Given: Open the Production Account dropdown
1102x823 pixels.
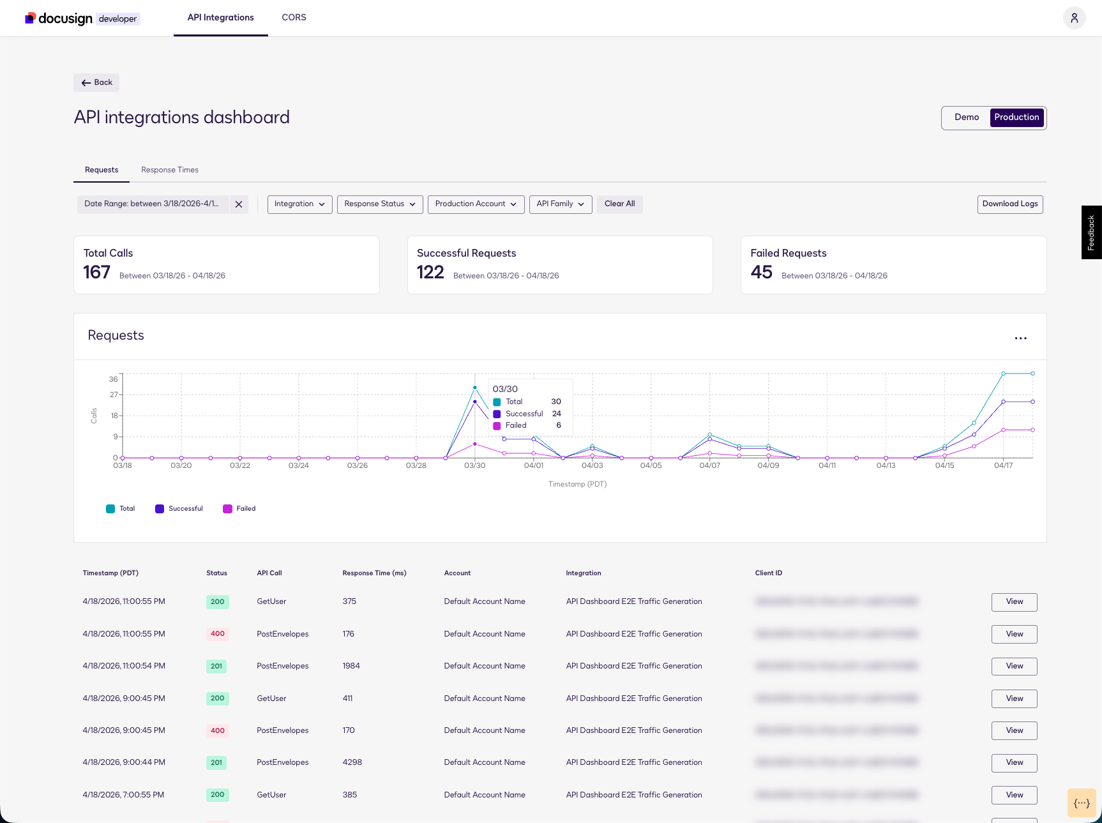Looking at the screenshot, I should click(x=476, y=204).
